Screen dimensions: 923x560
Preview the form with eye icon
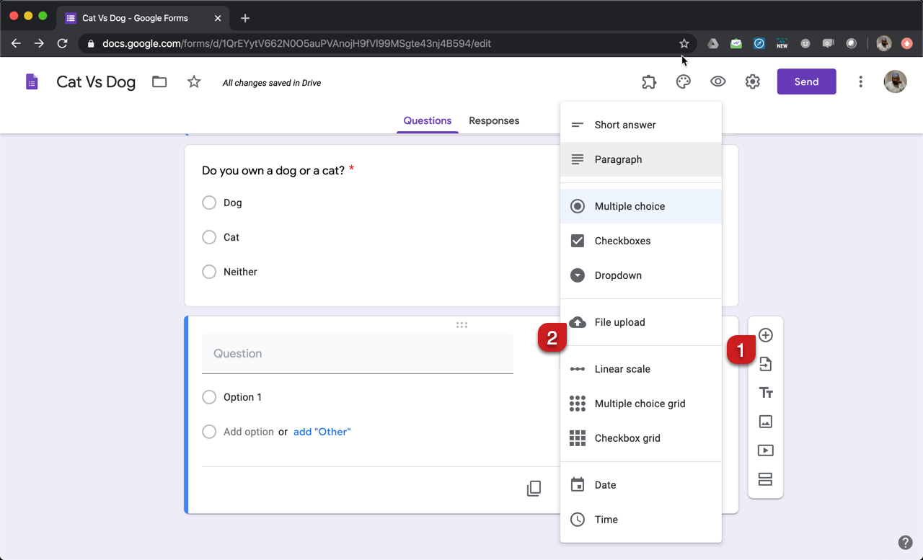click(x=717, y=82)
